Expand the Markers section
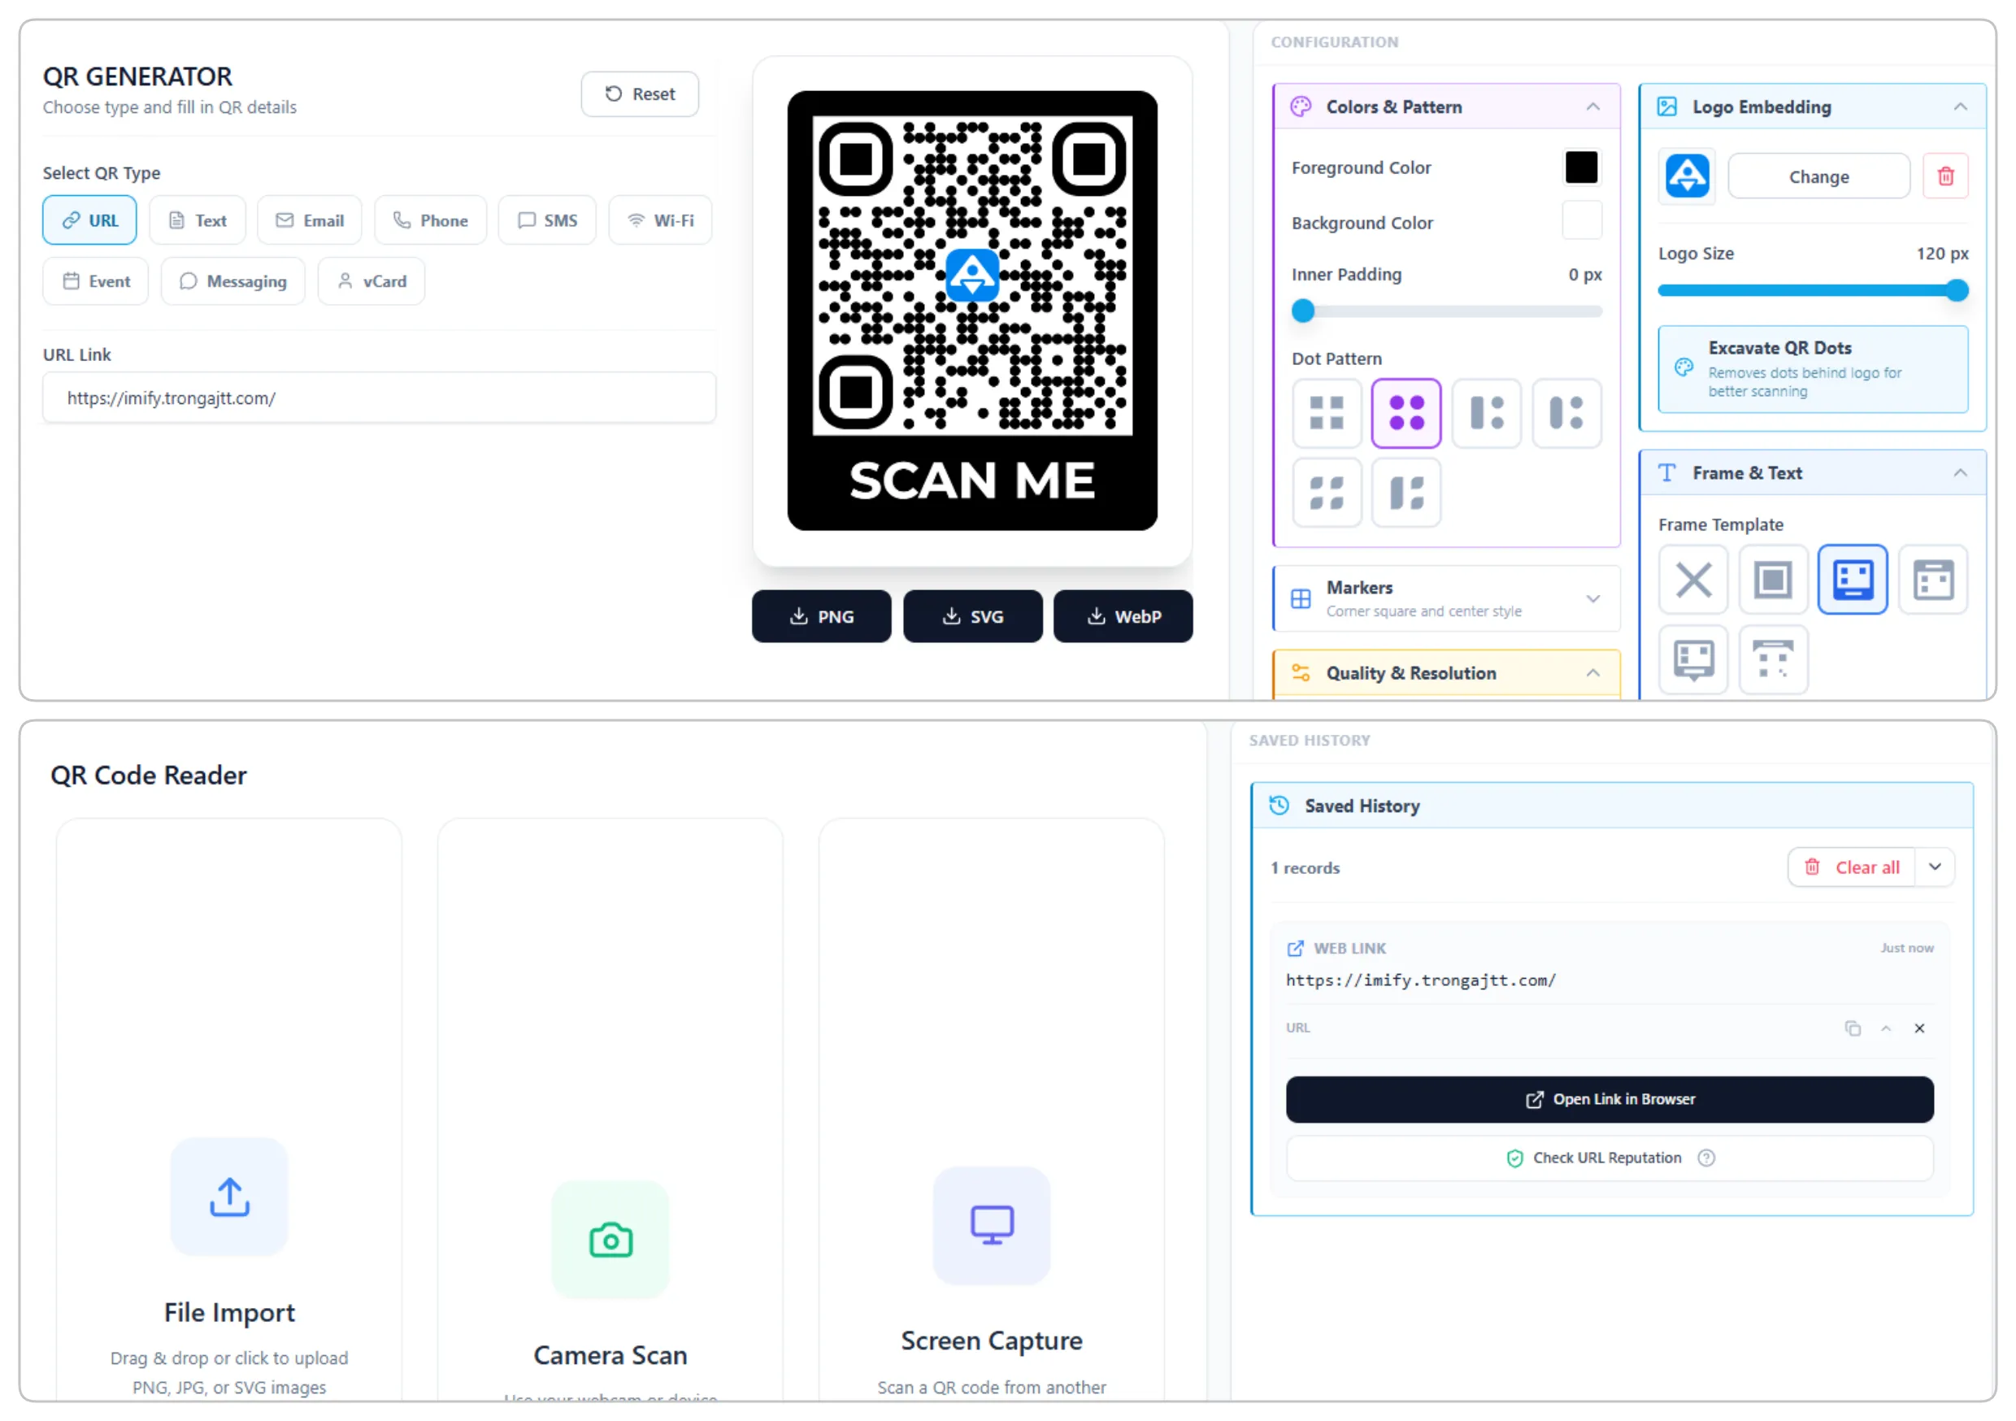Screen dimensions: 2016x1421 click(x=1592, y=599)
